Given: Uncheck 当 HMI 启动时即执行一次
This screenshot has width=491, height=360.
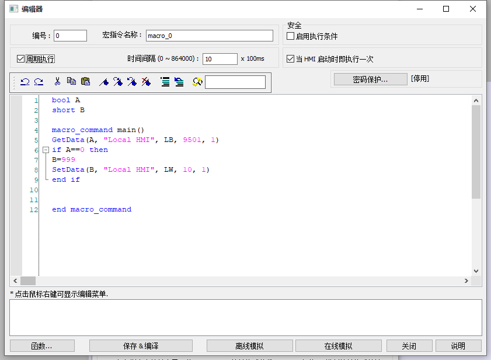Looking at the screenshot, I should click(291, 59).
